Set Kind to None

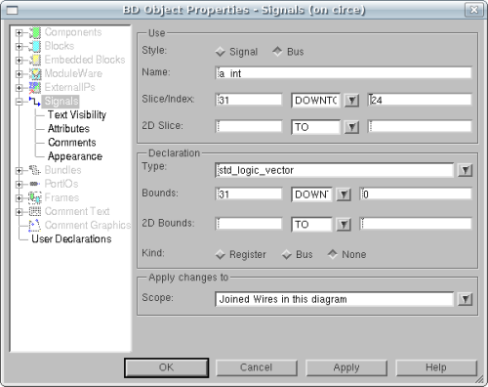pos(333,254)
